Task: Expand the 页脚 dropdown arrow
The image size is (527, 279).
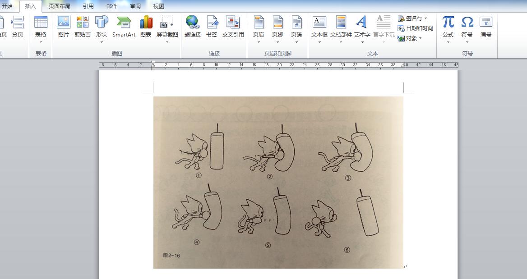Action: coord(277,42)
